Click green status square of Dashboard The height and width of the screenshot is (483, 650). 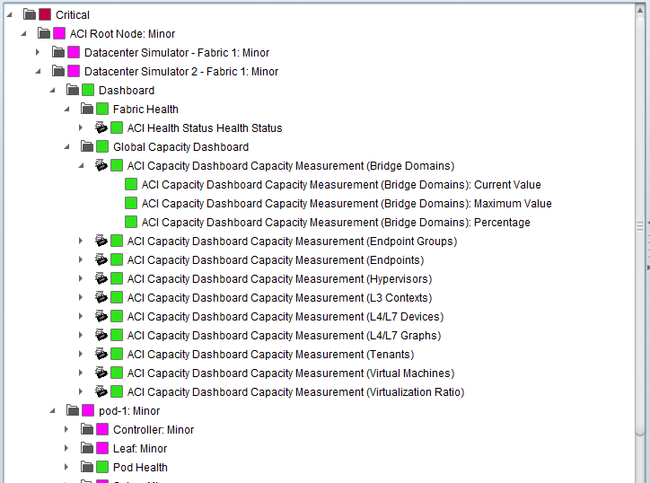click(x=88, y=91)
